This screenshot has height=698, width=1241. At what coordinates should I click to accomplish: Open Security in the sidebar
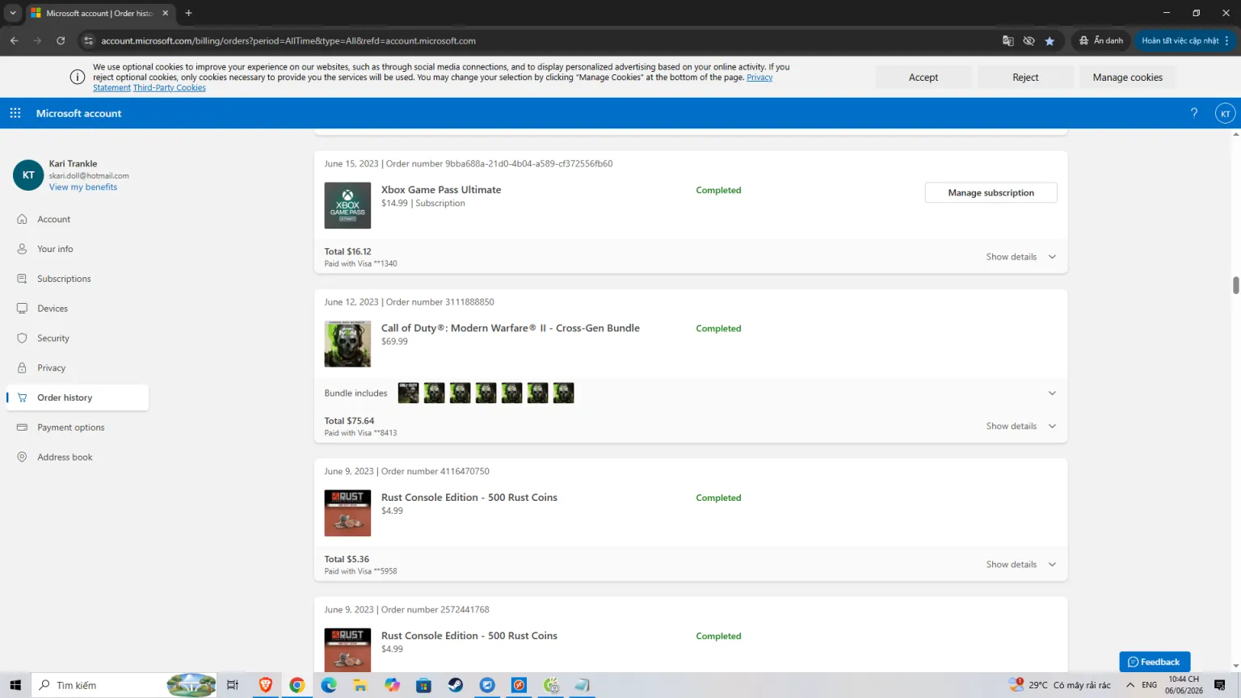click(x=78, y=338)
